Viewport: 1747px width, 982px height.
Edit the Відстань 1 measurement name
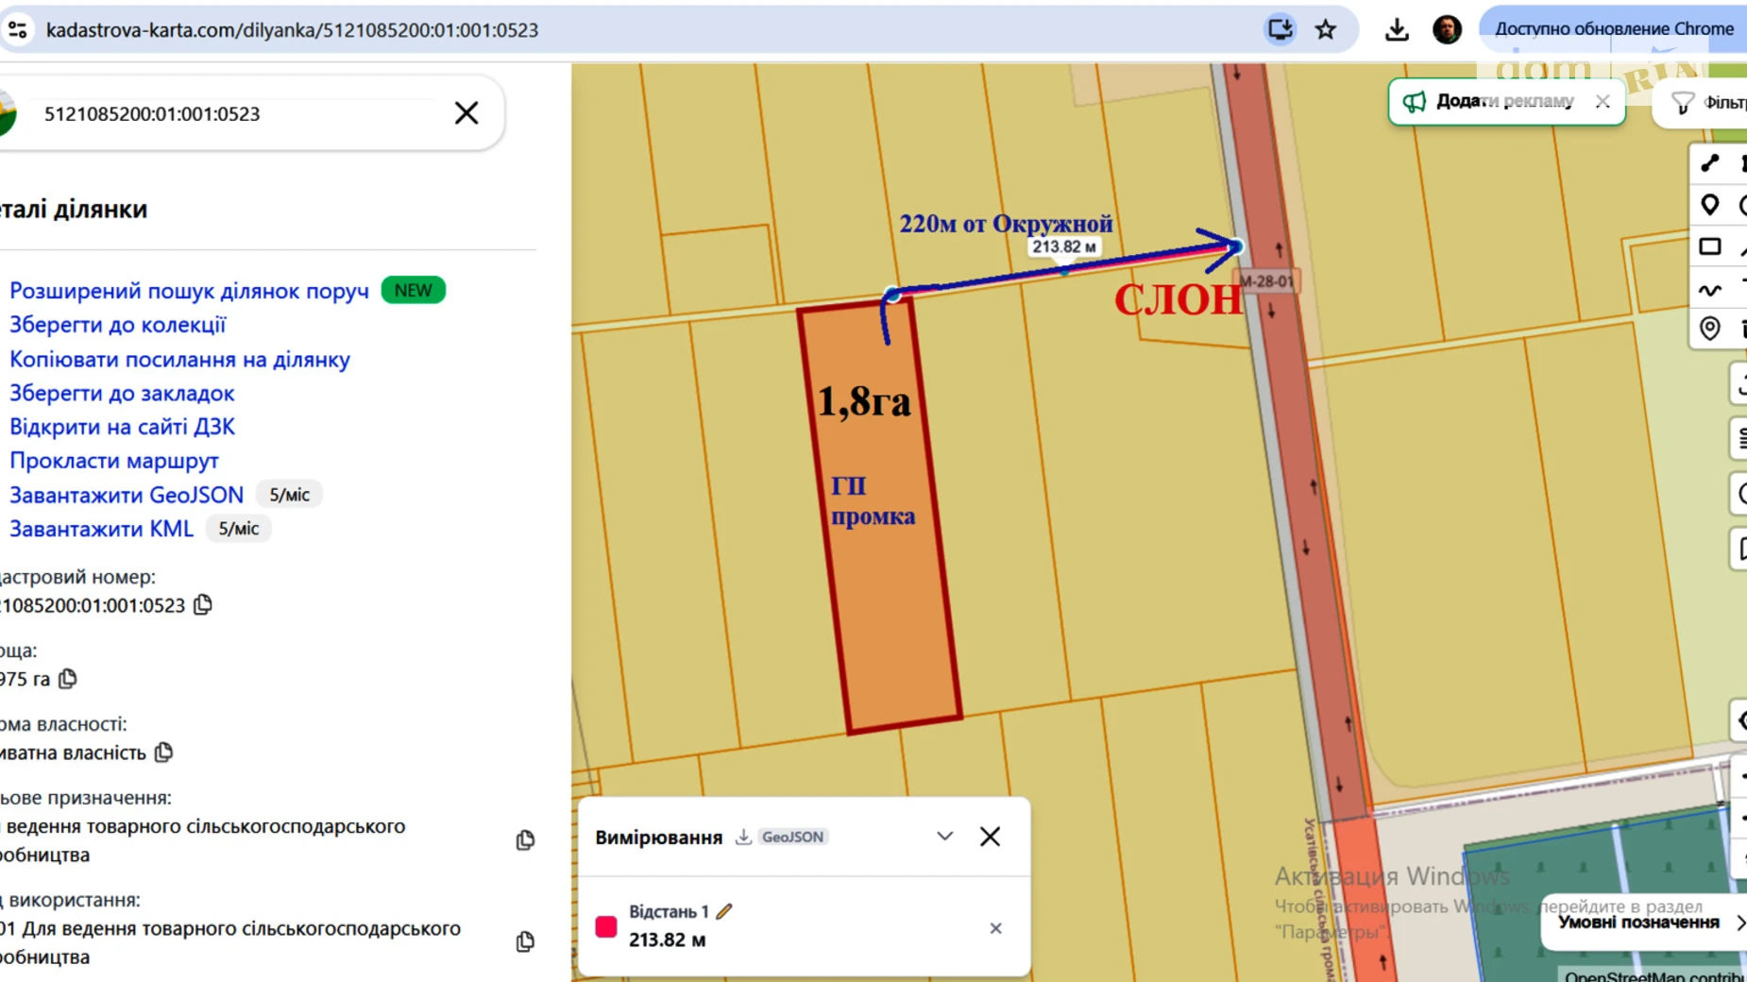point(724,911)
